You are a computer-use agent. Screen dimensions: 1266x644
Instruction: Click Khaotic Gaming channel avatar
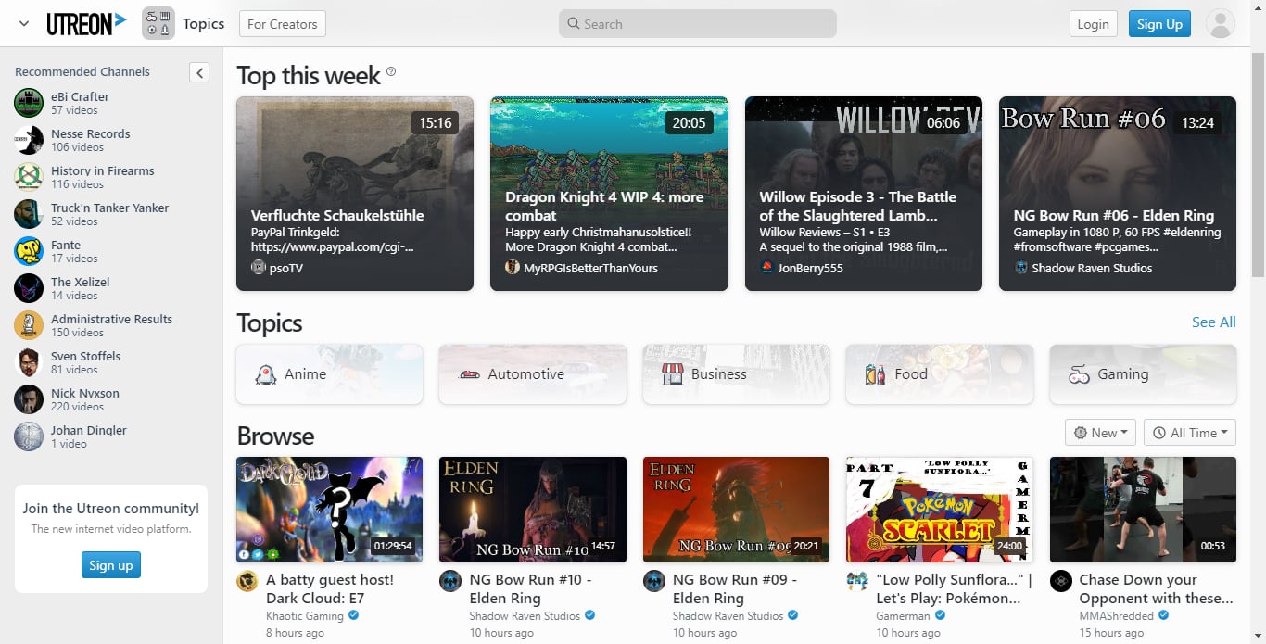coord(247,581)
